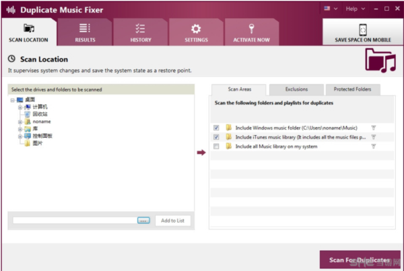Open the History tab
Viewport: 404px width, 271px height.
pyautogui.click(x=141, y=32)
